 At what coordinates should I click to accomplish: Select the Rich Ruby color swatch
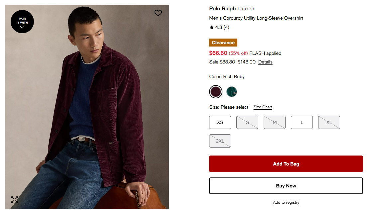216,92
